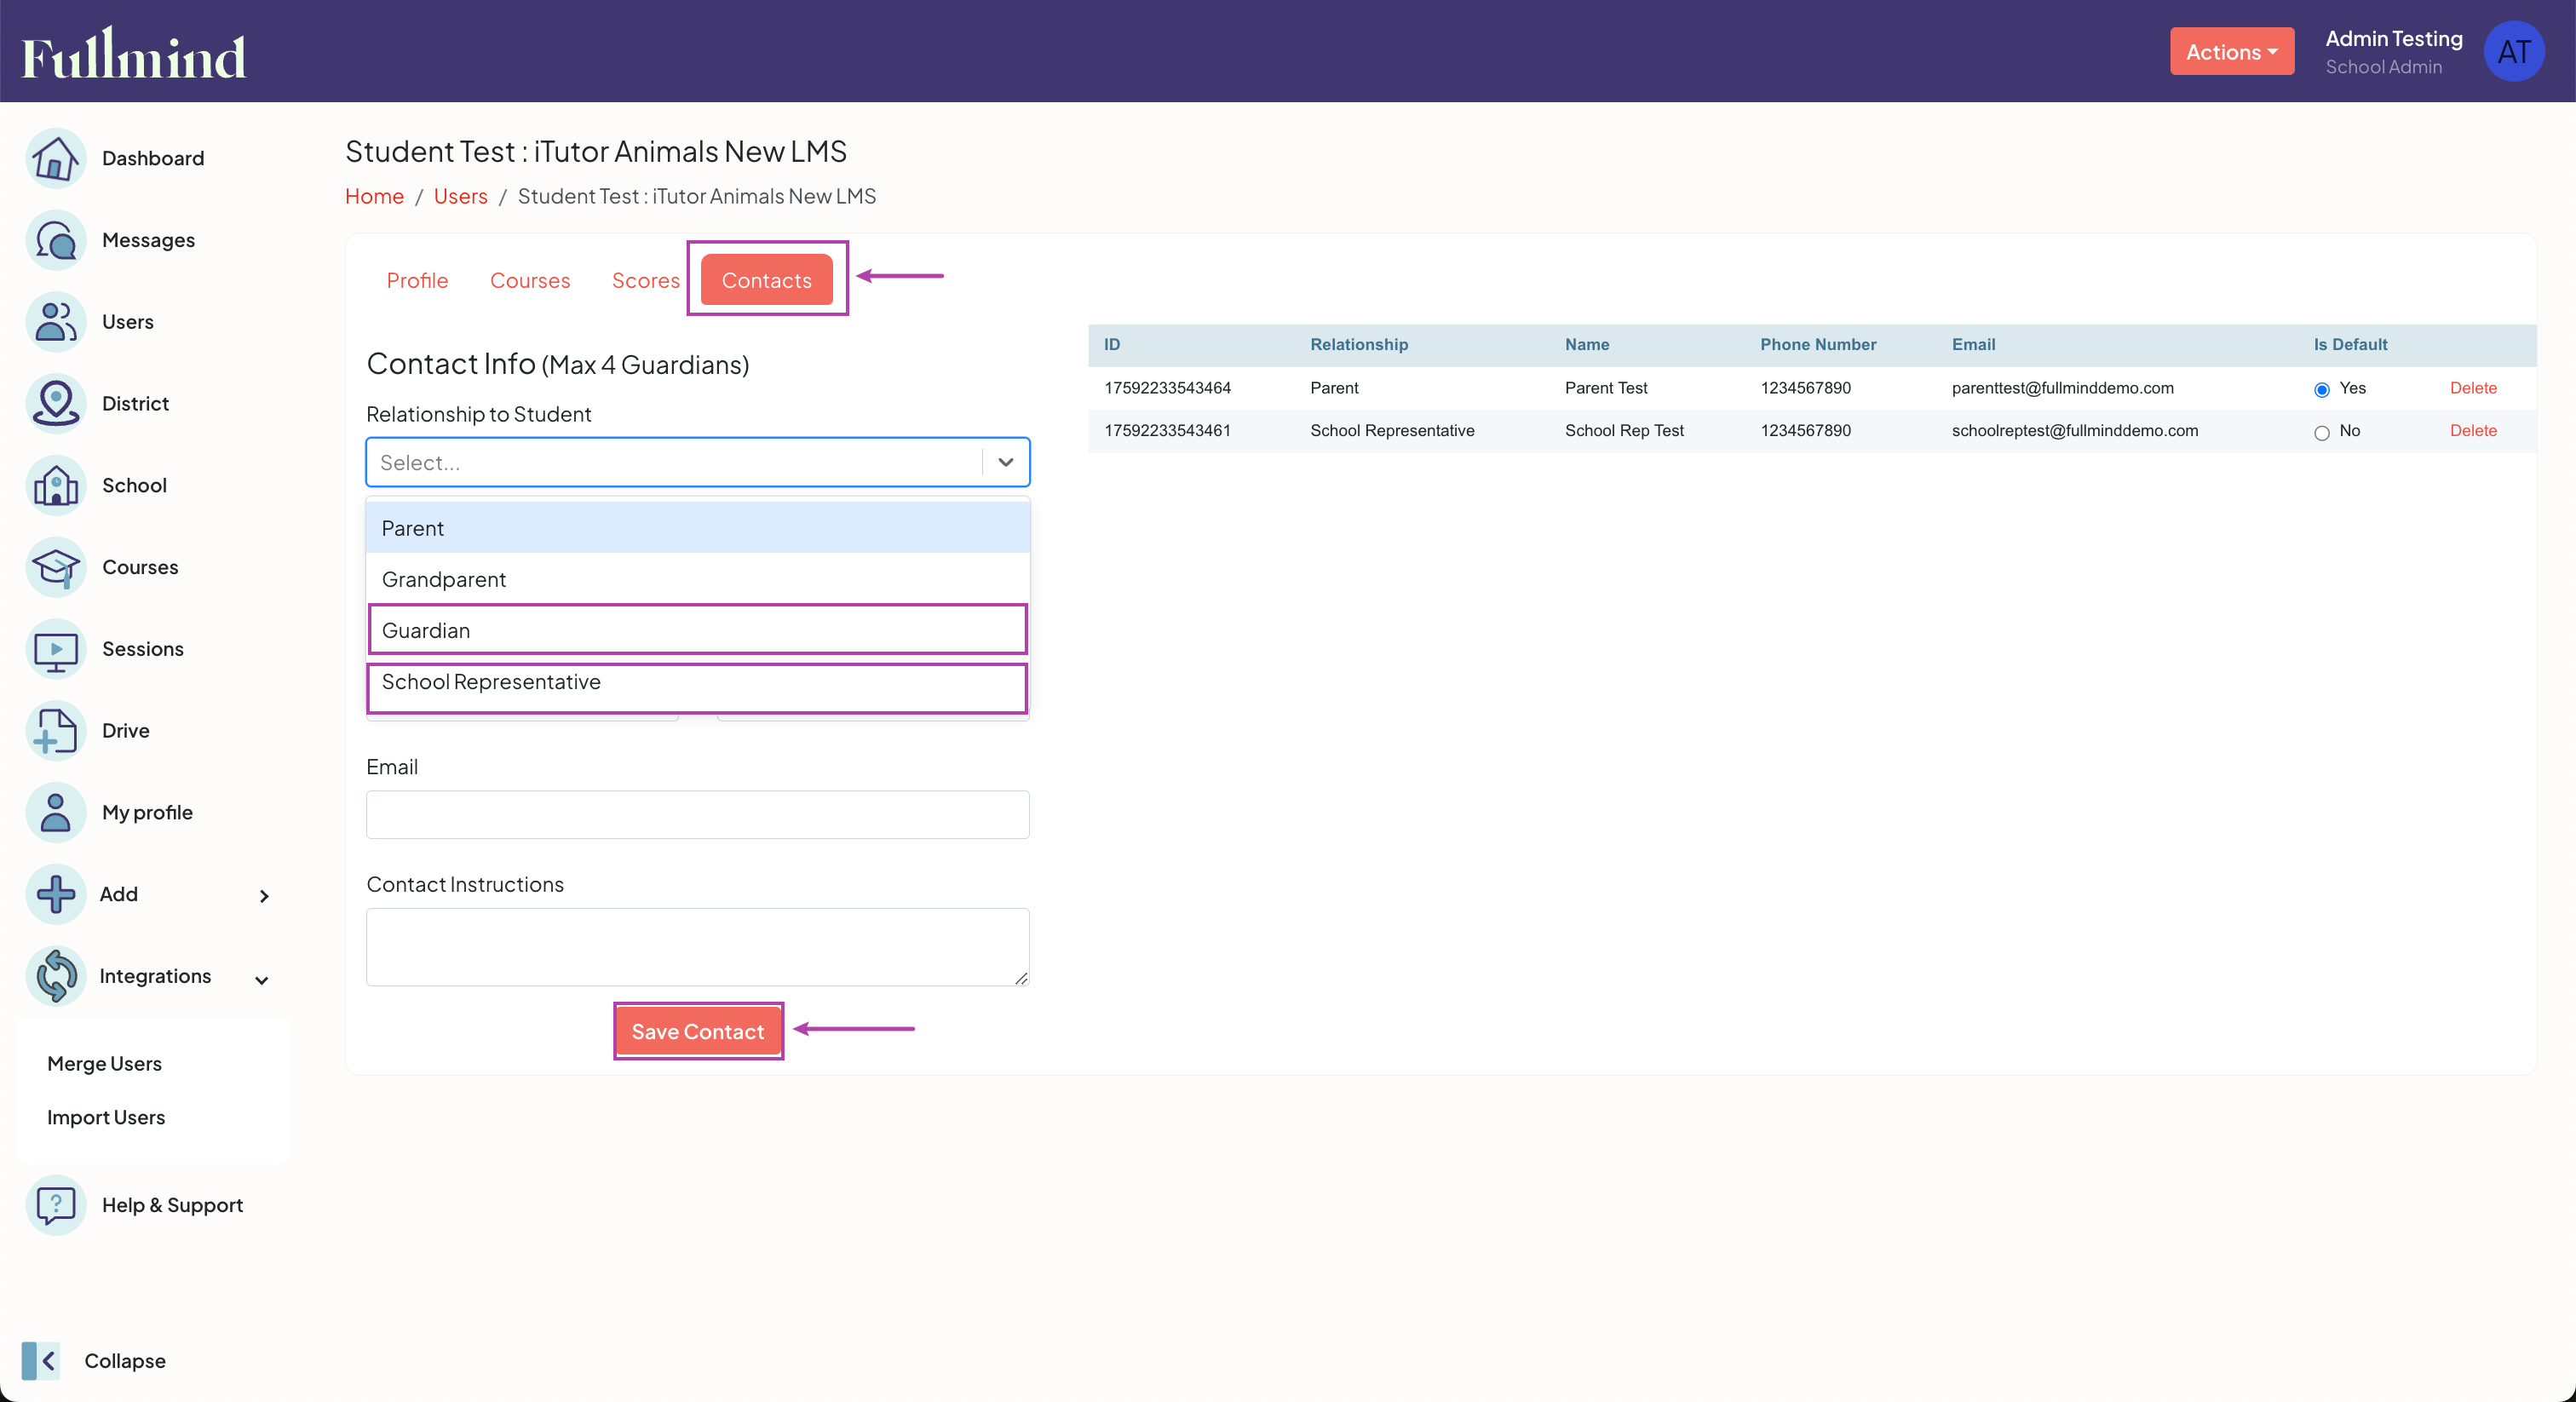Open the My profile person icon
Image resolution: width=2576 pixels, height=1402 pixels.
56,812
